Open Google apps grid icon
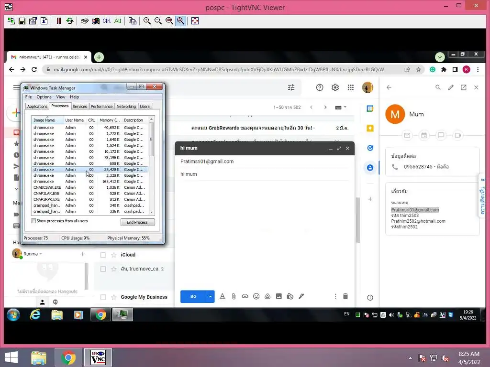490x367 pixels. tap(351, 88)
